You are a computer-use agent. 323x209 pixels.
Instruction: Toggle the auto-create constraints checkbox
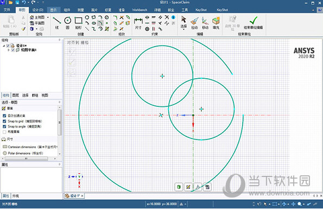click(x=4, y=116)
